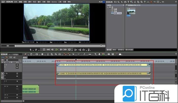Collapse the 1 A audio track
This screenshot has width=178, height=103.
5,87
